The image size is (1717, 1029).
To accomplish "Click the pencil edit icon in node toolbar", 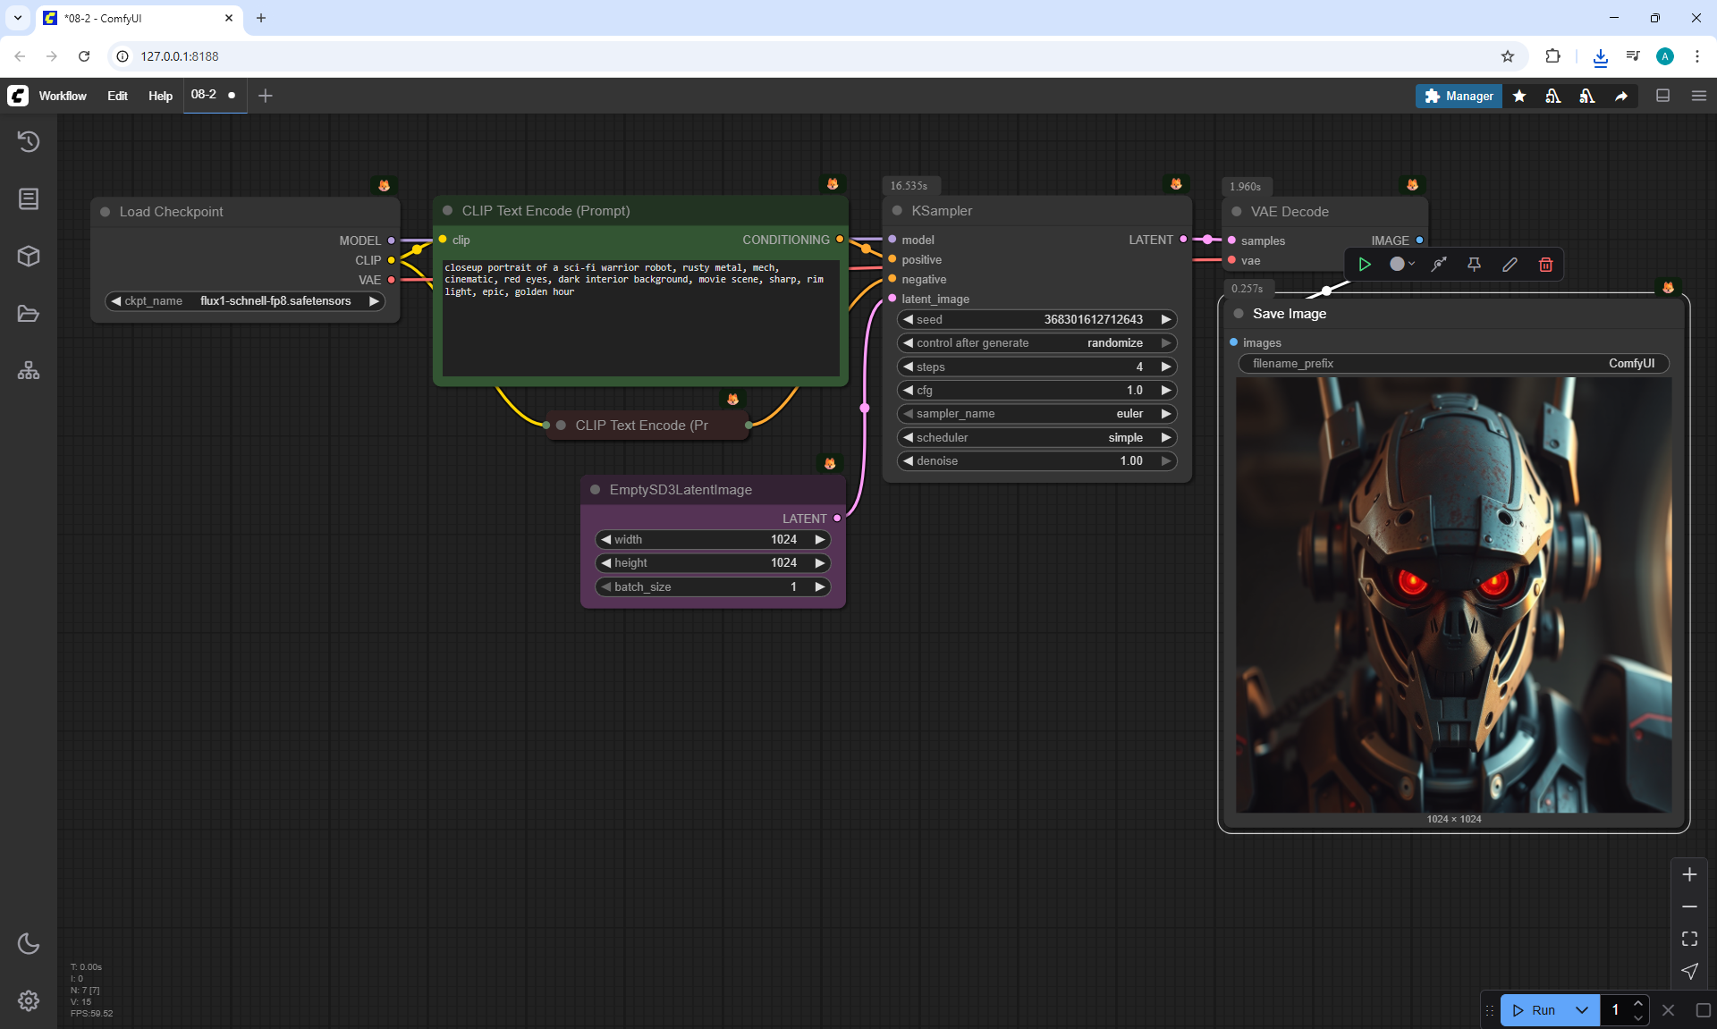I will (x=1510, y=265).
